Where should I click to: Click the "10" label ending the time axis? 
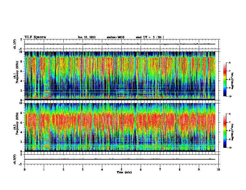click(x=218, y=170)
